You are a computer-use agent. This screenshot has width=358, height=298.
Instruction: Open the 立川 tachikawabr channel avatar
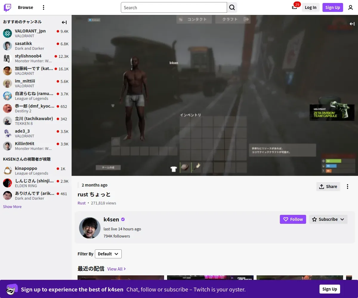[x=7, y=121]
